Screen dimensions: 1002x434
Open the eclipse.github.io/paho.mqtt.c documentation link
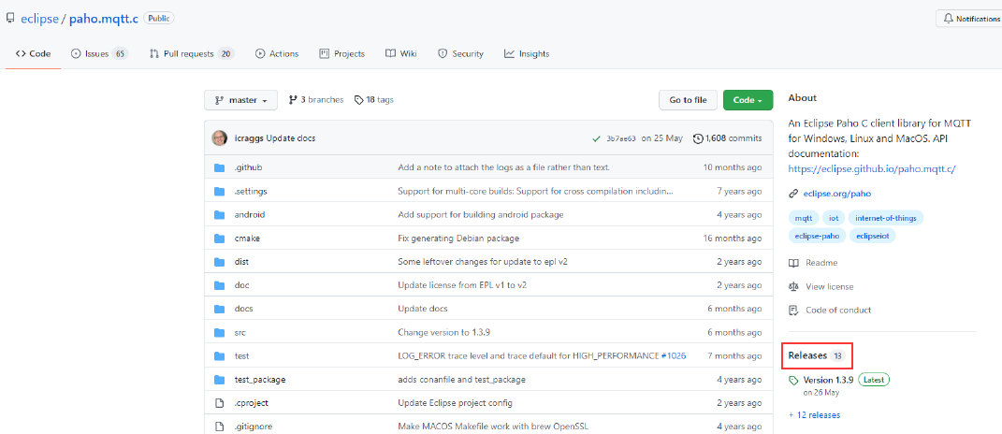pyautogui.click(x=872, y=169)
